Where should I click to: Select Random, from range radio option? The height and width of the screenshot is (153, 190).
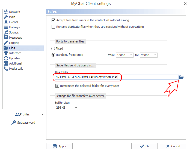[53, 55]
